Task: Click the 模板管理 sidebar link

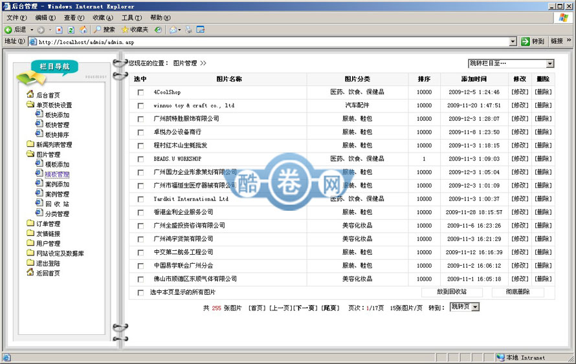Action: tap(57, 175)
